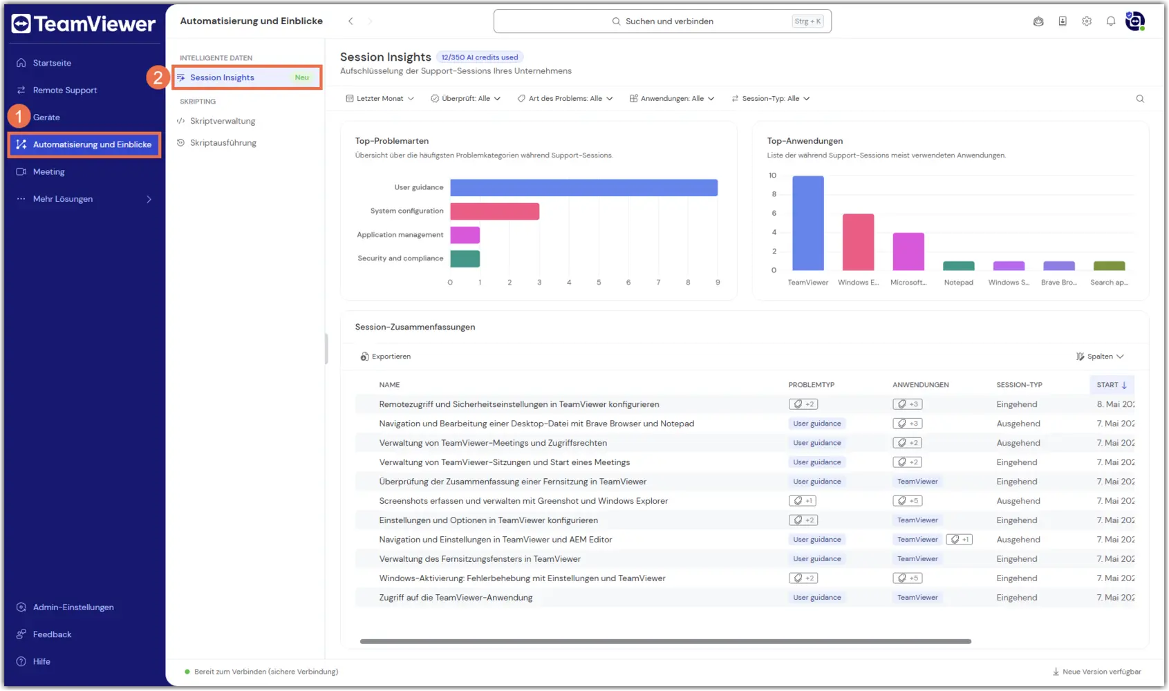This screenshot has height=691, width=1169.
Task: Open the notifications bell icon
Action: 1110,21
